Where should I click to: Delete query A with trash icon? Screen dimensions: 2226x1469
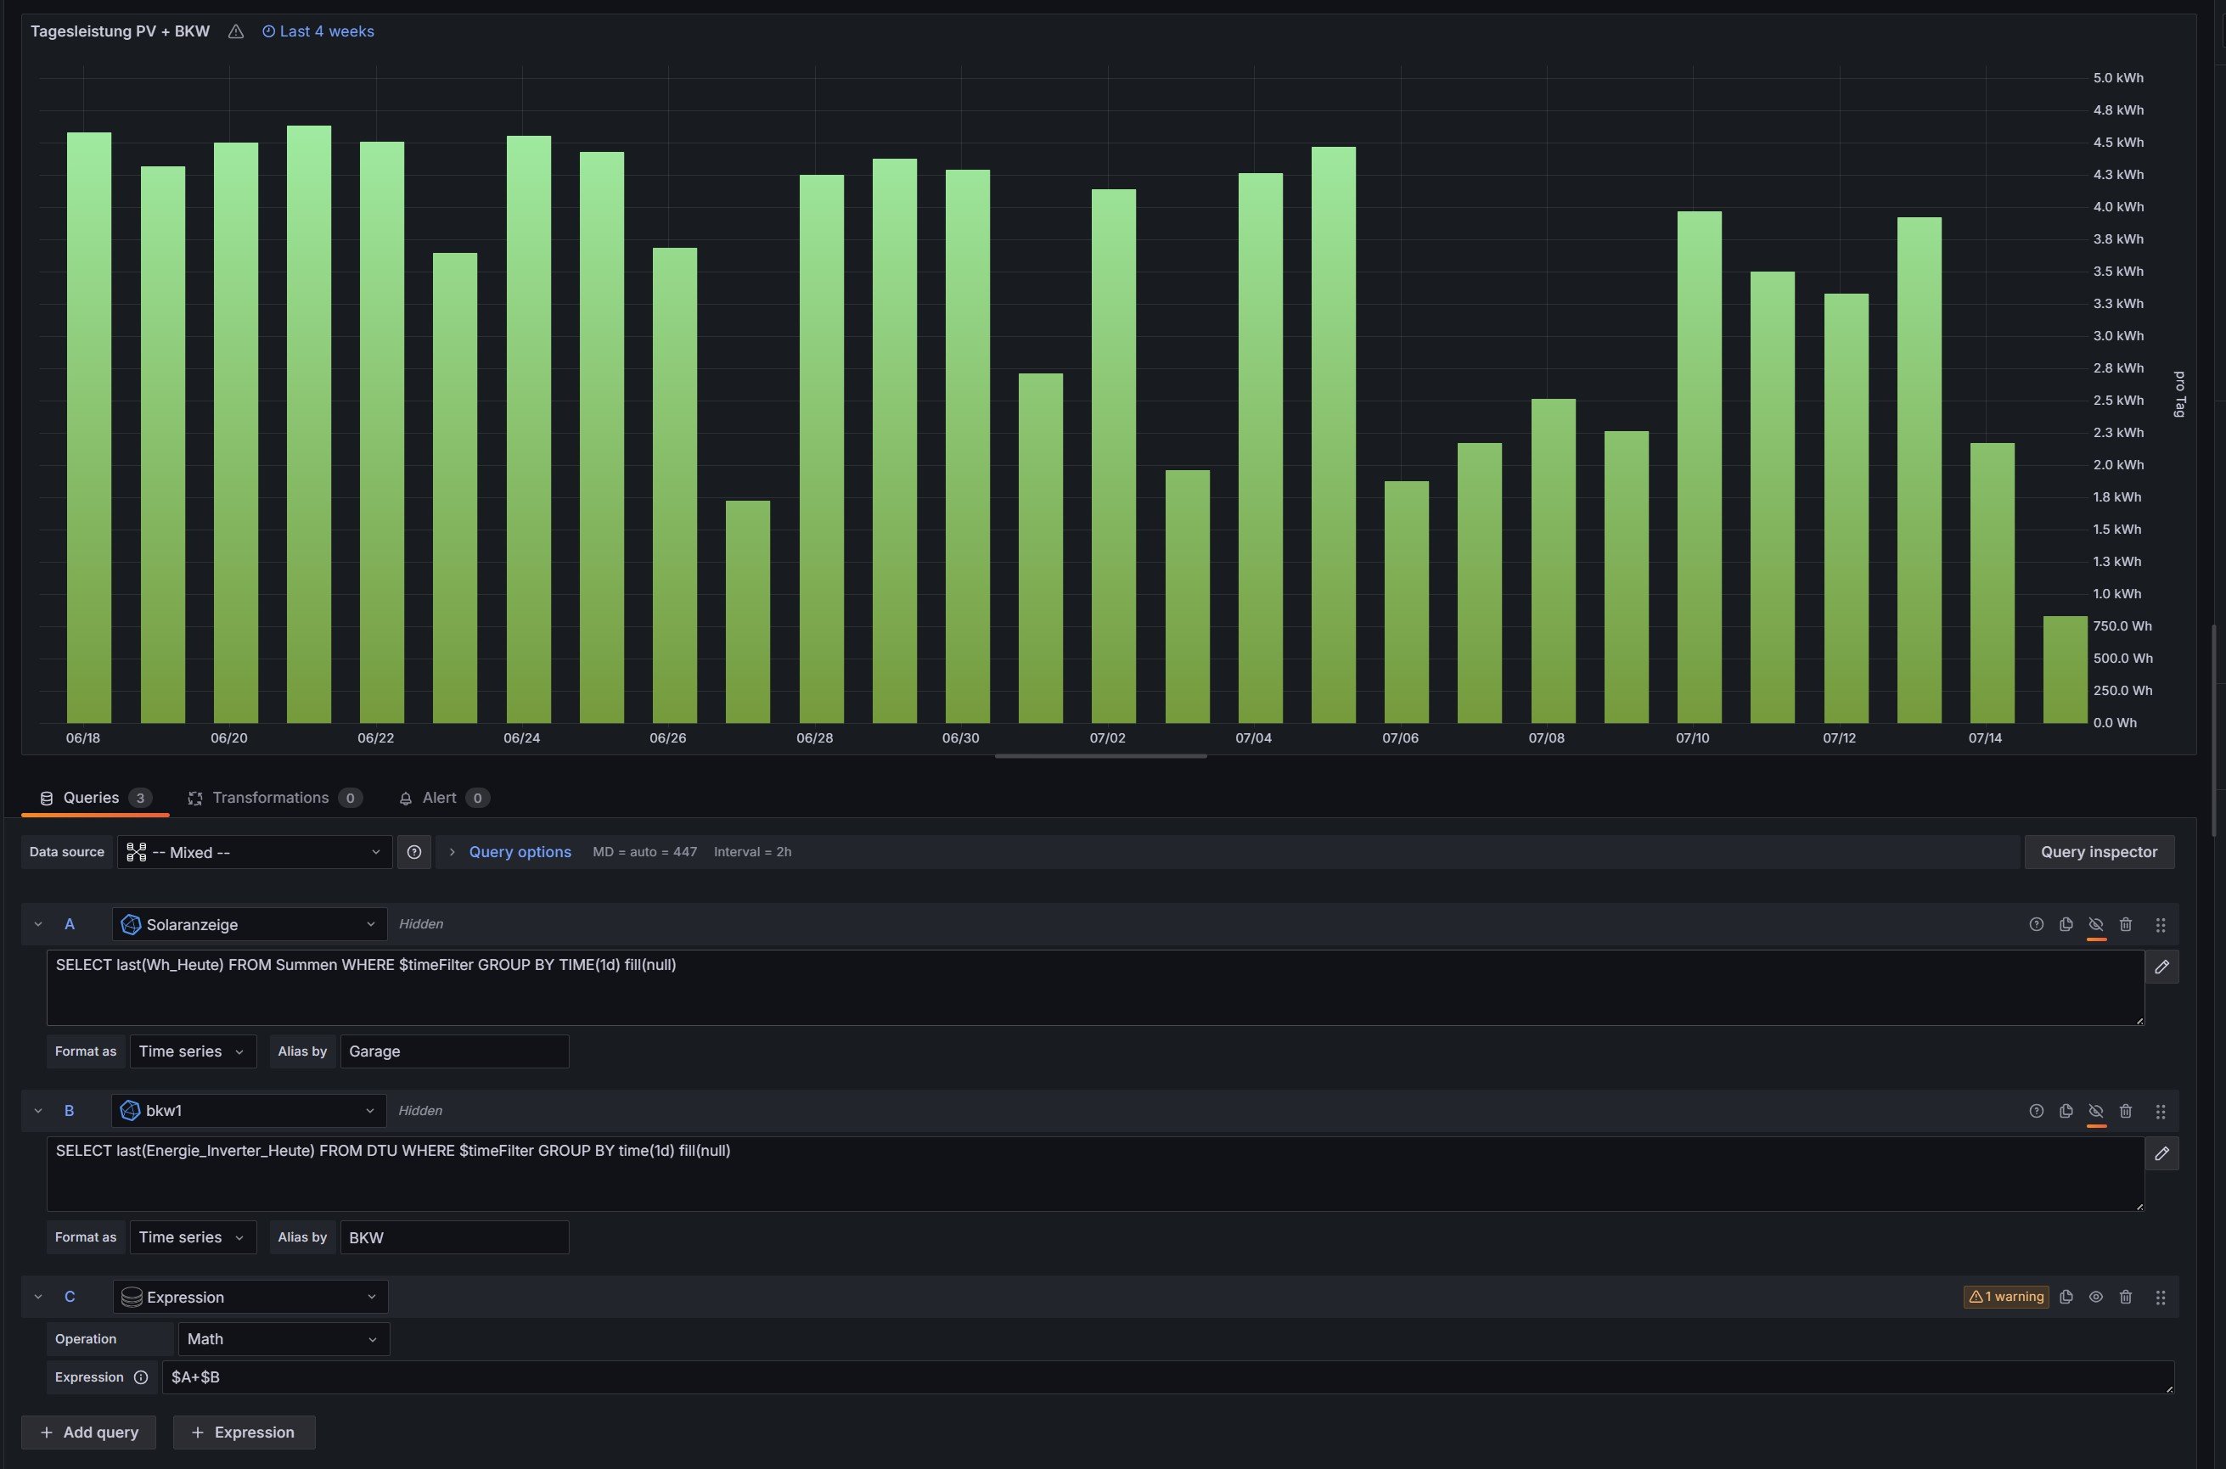[2126, 925]
